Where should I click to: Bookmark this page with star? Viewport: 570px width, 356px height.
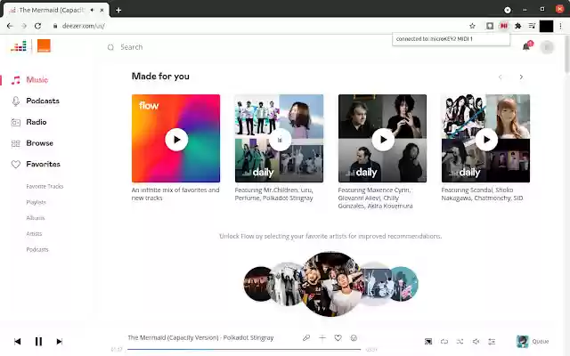(472, 26)
